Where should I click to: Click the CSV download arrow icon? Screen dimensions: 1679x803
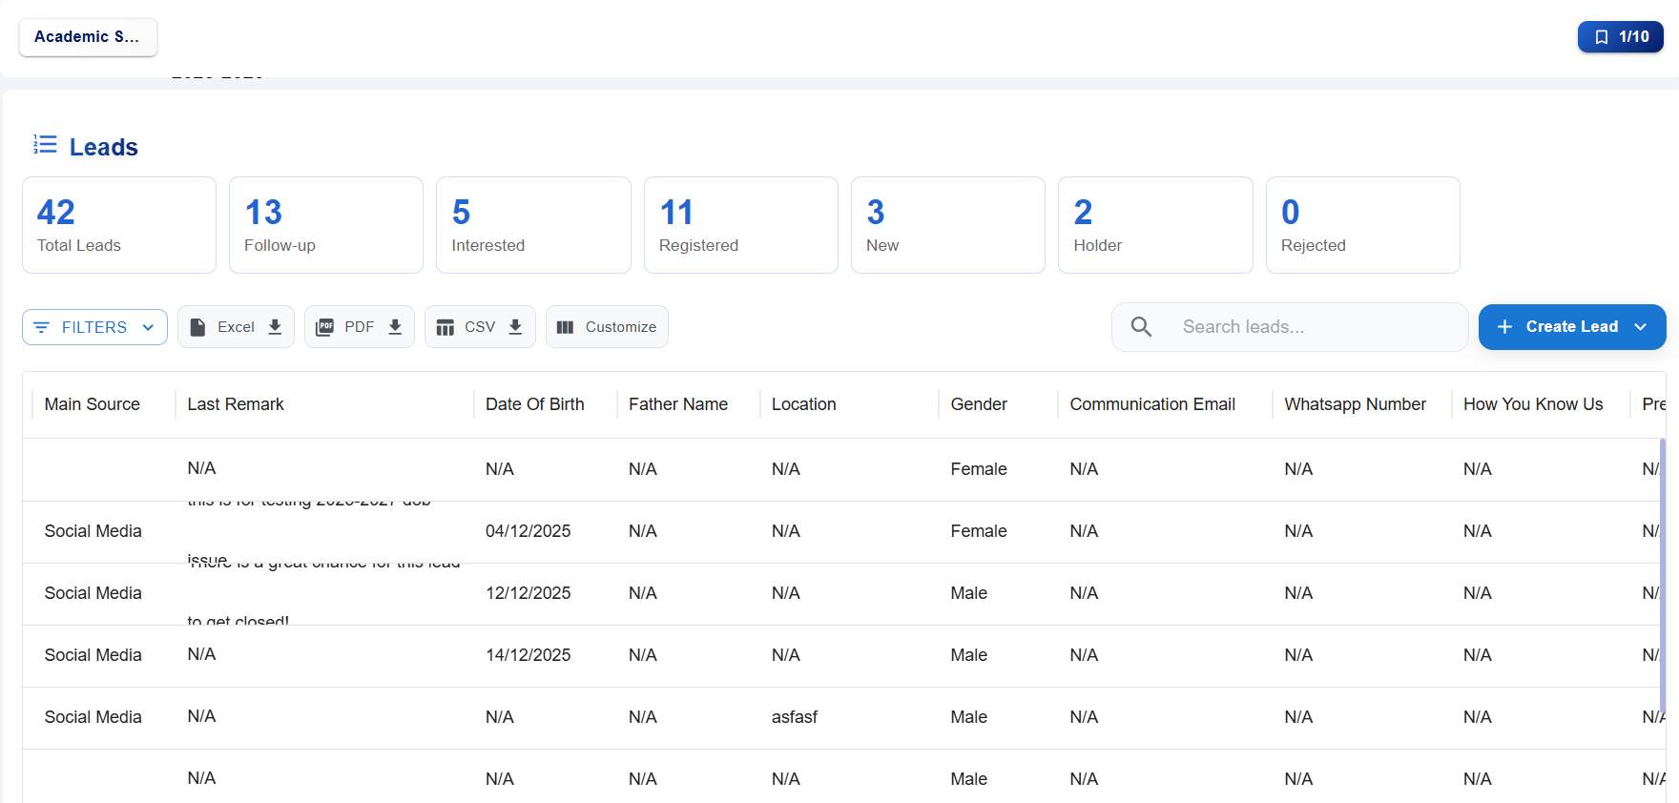coord(515,327)
